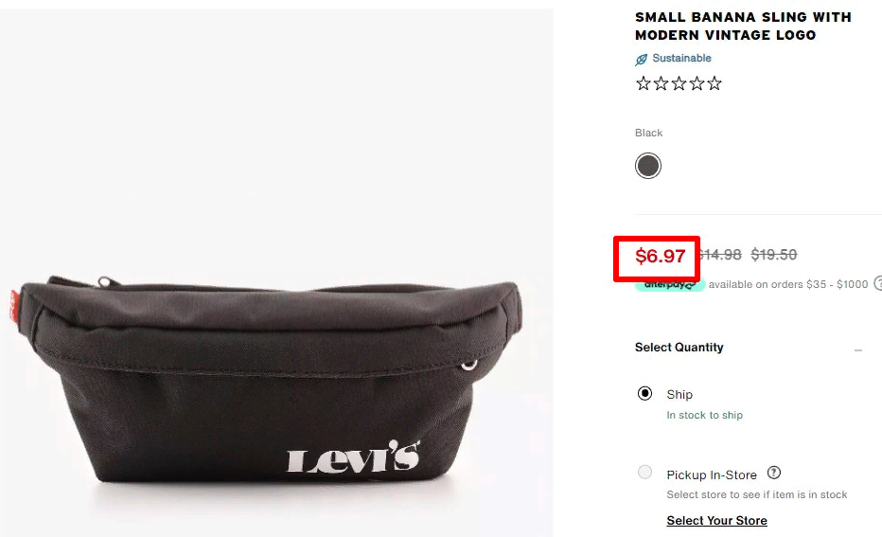This screenshot has height=537, width=882.
Task: Click the Sustainable label link
Action: 681,58
